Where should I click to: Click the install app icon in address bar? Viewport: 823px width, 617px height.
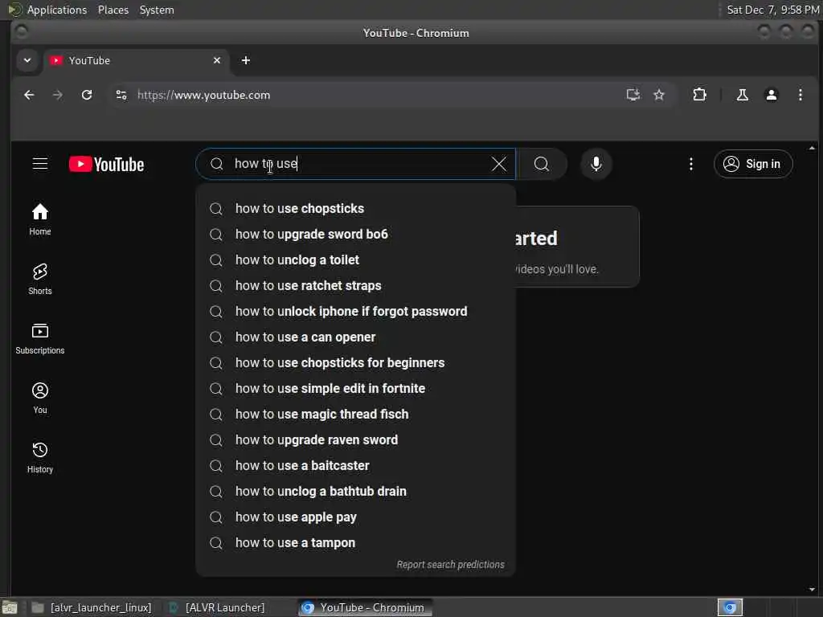(x=633, y=95)
